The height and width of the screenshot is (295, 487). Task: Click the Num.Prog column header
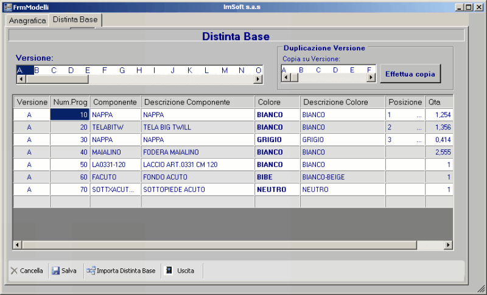[70, 102]
